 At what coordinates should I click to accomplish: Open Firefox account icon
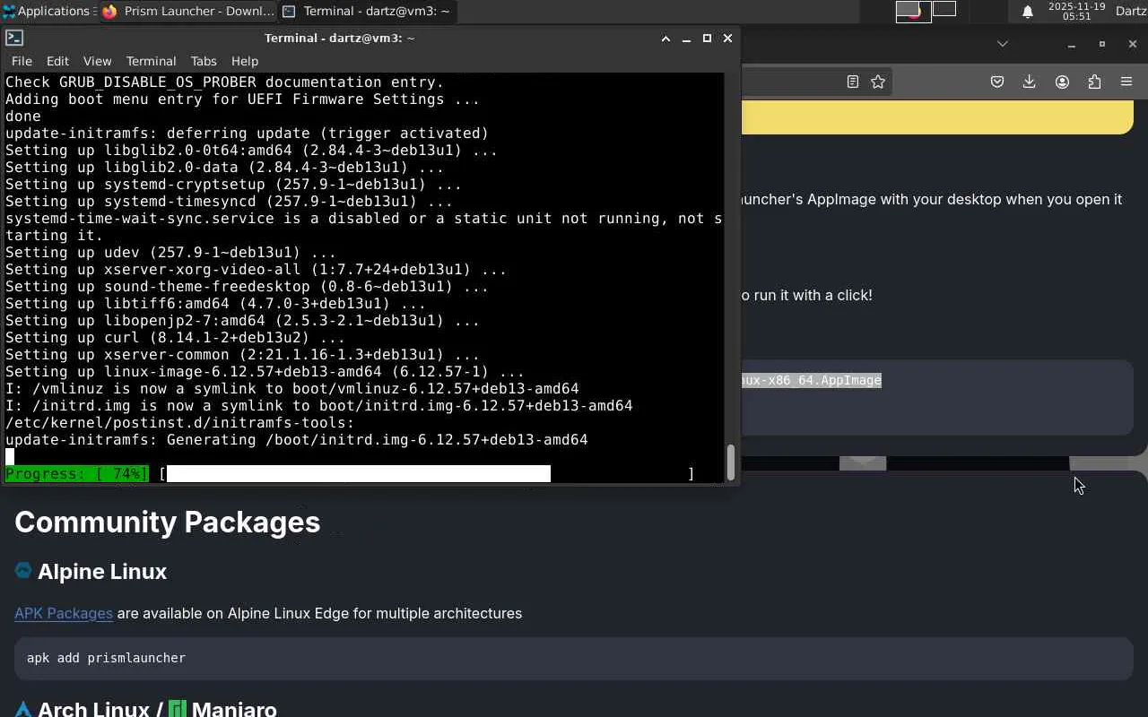[x=1062, y=82]
